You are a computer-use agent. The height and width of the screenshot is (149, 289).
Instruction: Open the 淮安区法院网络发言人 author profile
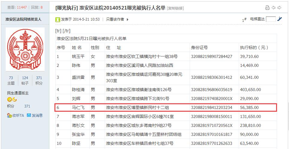point(23,19)
